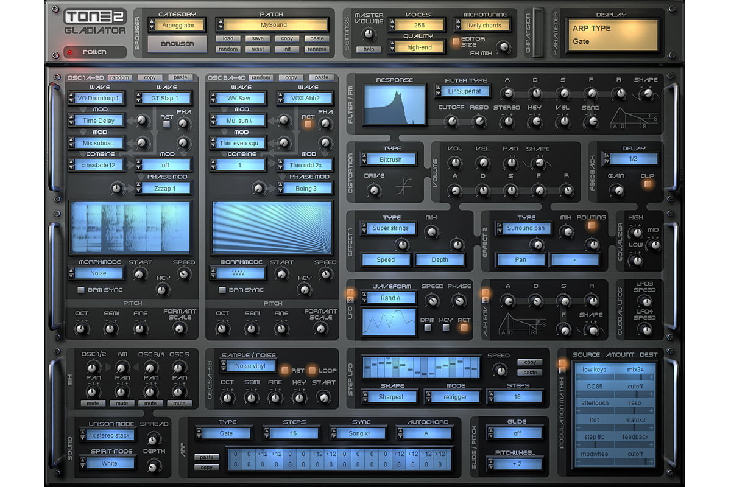Click the filter Response graph display
This screenshot has width=731, height=487.
point(395,105)
